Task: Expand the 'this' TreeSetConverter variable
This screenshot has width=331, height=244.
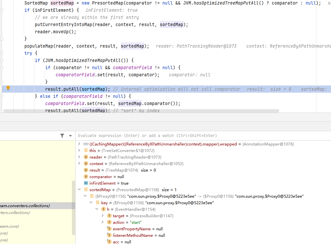Action: pyautogui.click(x=79, y=150)
